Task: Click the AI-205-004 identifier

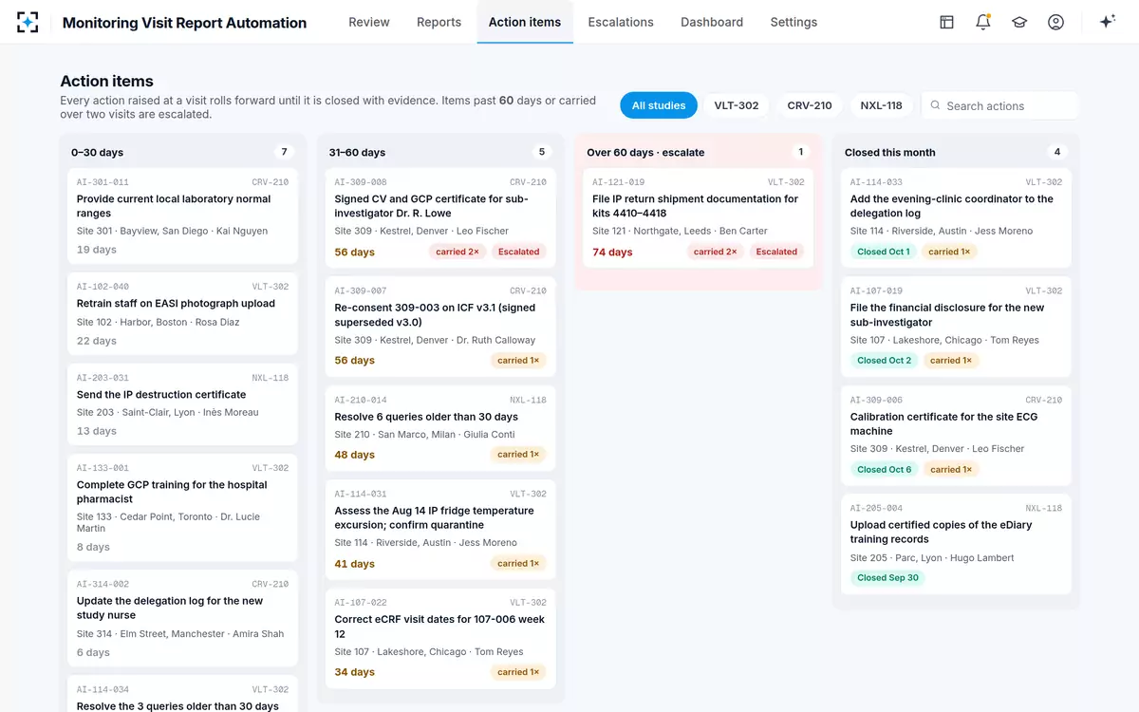Action: (x=876, y=508)
